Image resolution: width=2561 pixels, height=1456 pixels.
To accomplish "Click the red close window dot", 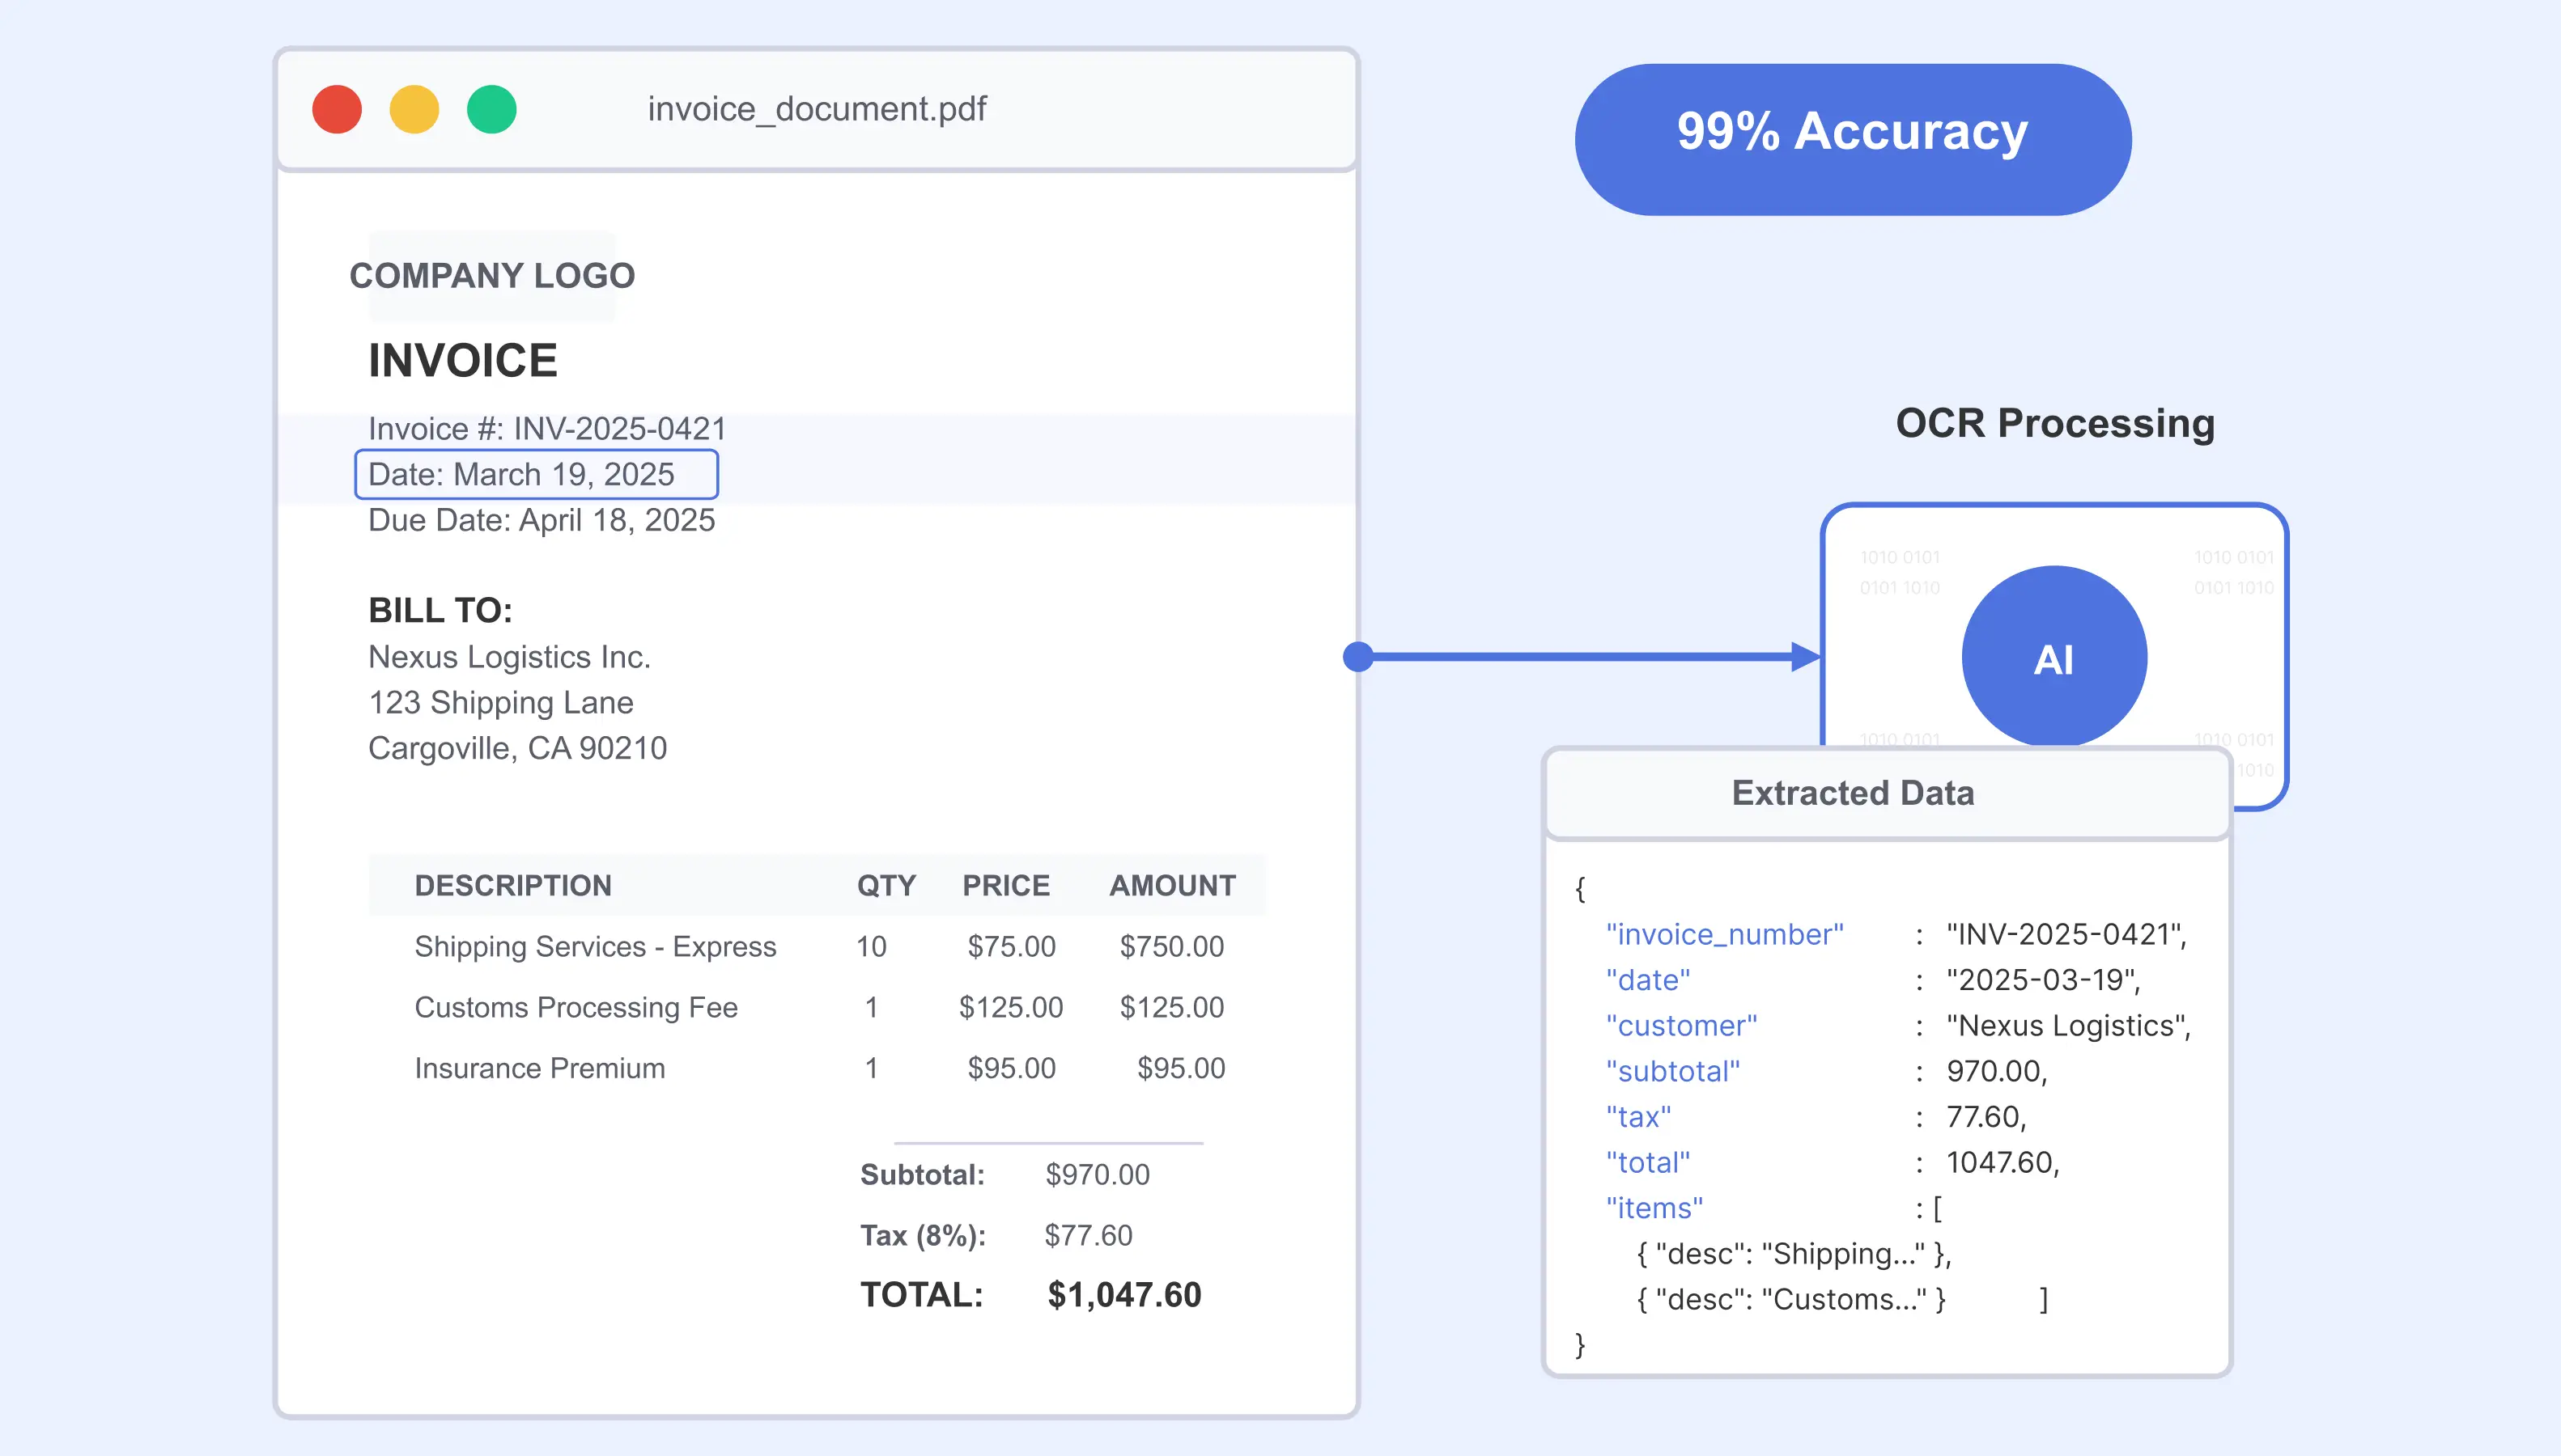I will (336, 109).
